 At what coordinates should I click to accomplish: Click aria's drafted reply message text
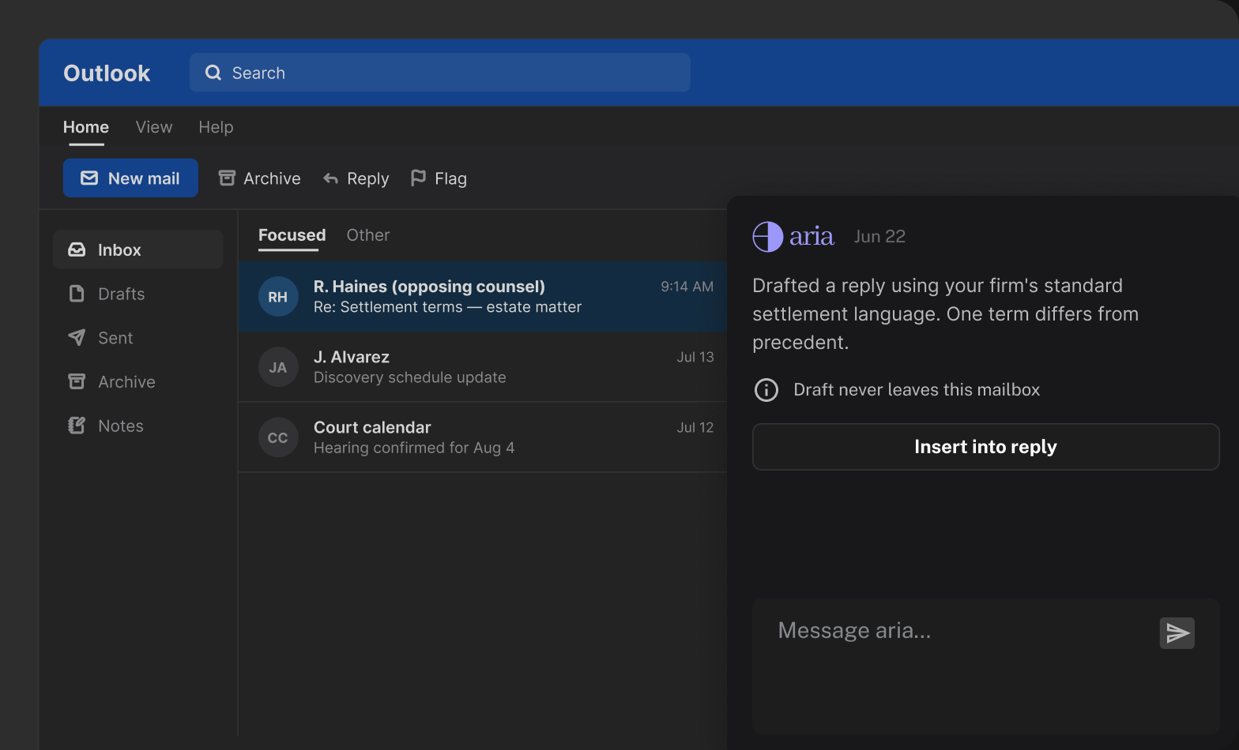945,314
